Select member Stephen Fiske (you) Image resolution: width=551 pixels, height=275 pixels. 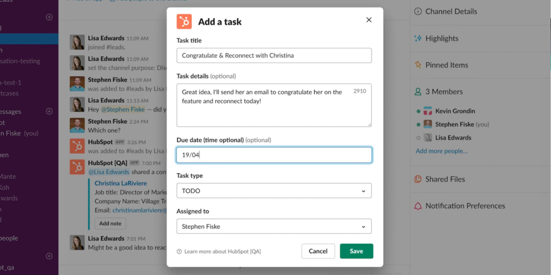point(462,124)
